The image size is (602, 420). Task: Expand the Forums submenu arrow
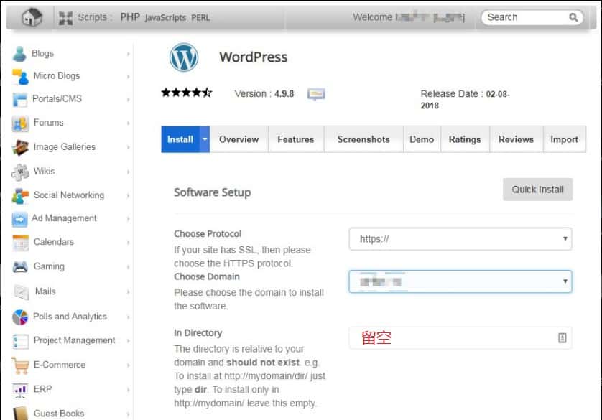[129, 123]
